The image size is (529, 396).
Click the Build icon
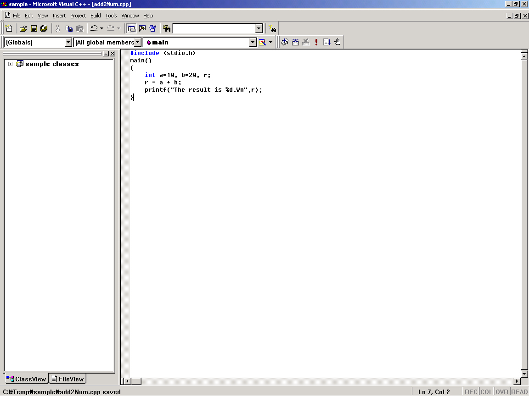295,42
